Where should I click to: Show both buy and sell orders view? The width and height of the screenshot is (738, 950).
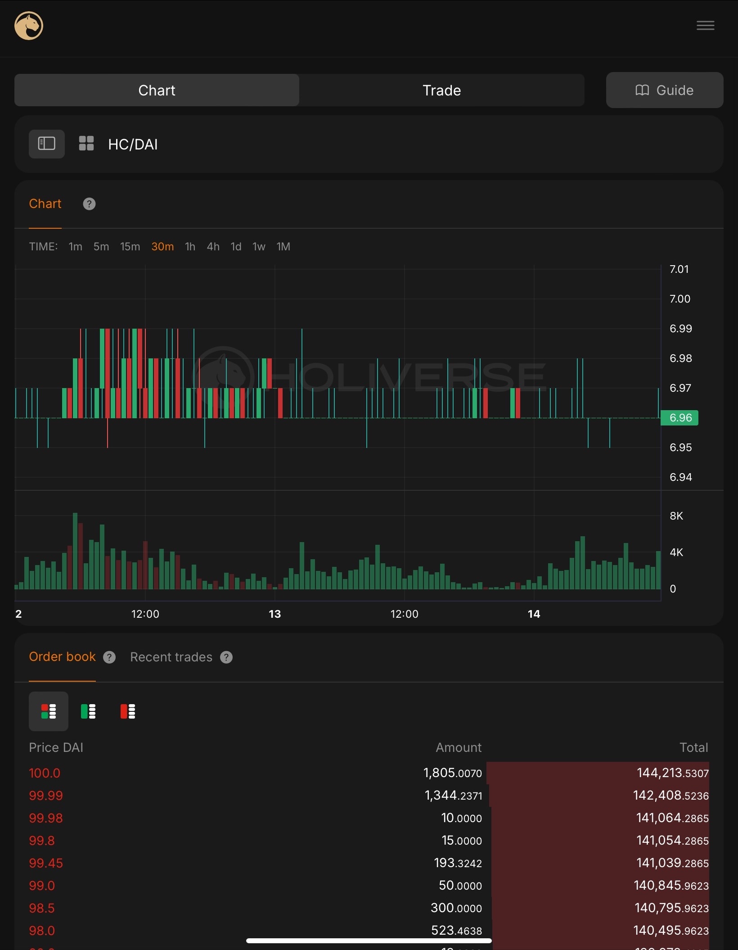pos(49,711)
